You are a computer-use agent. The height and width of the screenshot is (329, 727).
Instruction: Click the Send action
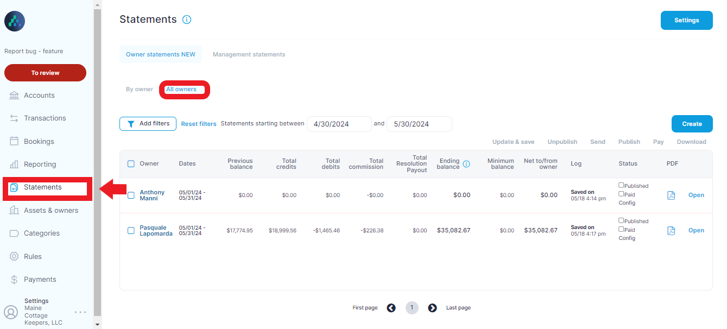598,142
